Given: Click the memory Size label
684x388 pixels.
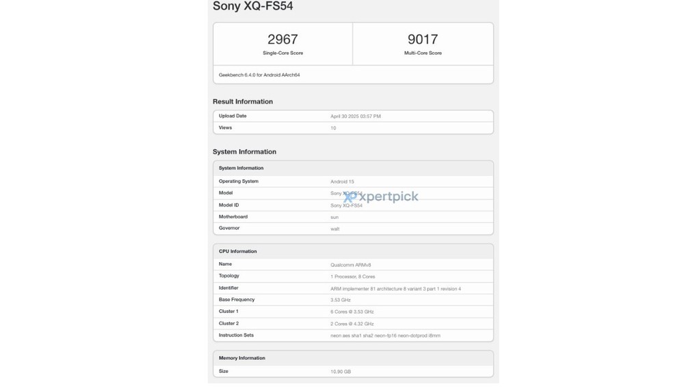Looking at the screenshot, I should pos(224,372).
